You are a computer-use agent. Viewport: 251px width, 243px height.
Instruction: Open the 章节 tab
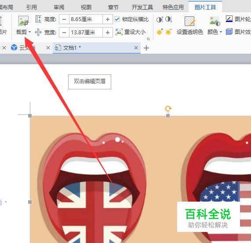click(x=113, y=7)
